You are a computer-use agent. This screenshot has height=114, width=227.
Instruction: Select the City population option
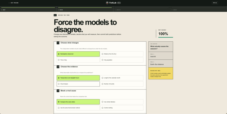[x=122, y=60]
